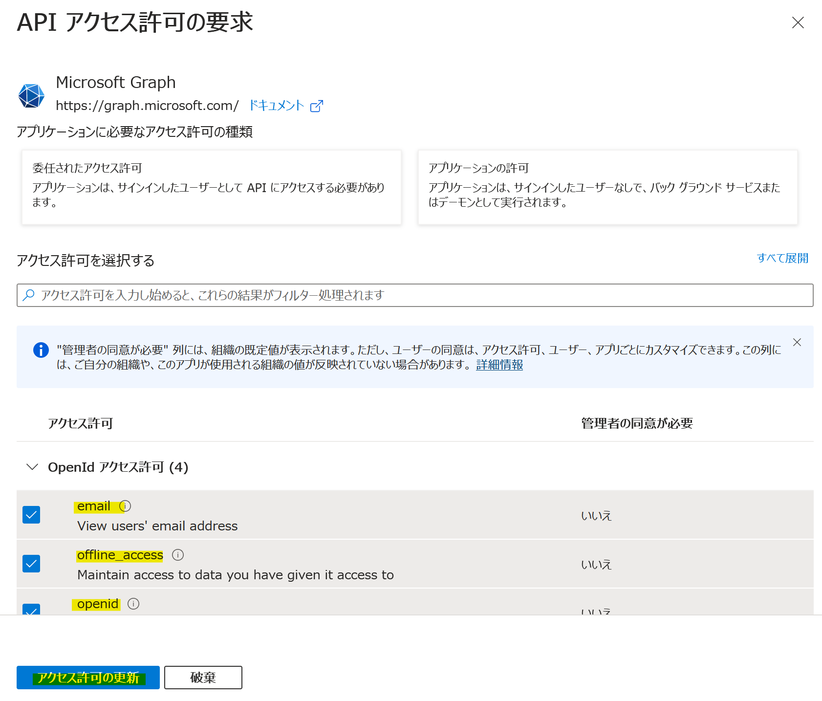Open the 詳細情報 link

(x=499, y=365)
